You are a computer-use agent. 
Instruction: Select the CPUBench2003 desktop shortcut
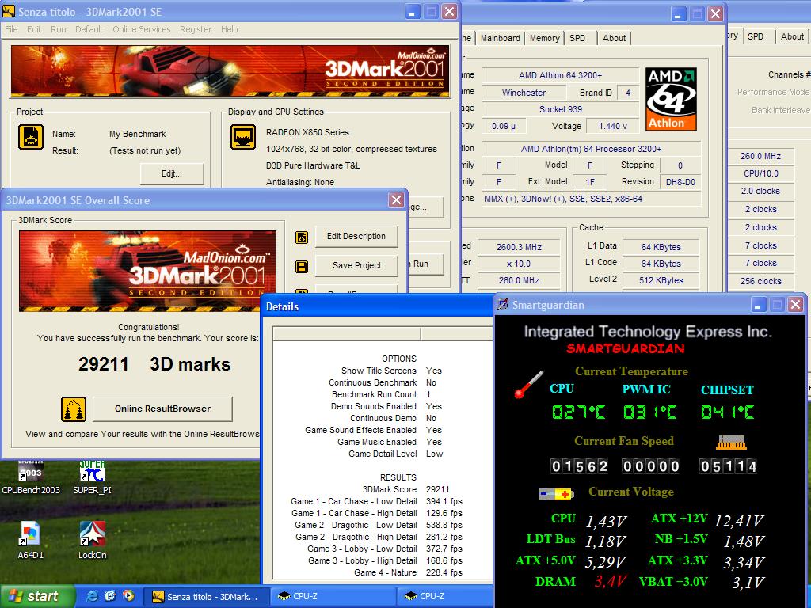point(31,477)
